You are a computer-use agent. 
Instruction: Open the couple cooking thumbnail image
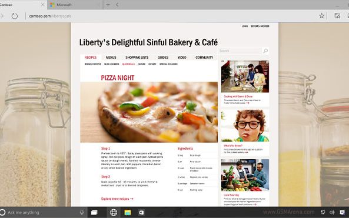tap(245, 76)
